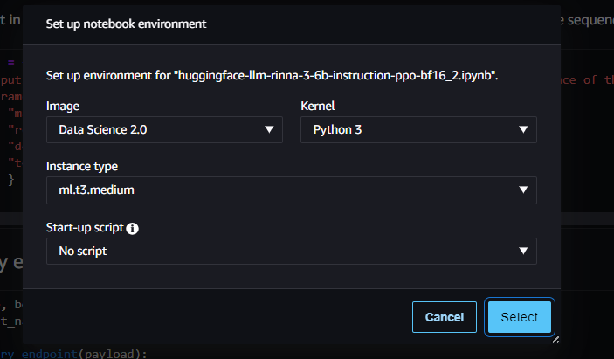The width and height of the screenshot is (614, 359).
Task: Click the notebook filename description text
Action: (272, 75)
